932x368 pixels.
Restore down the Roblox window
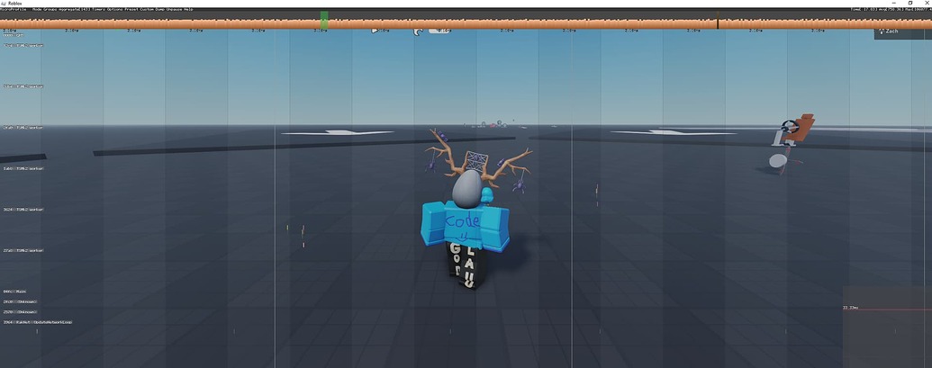point(910,3)
